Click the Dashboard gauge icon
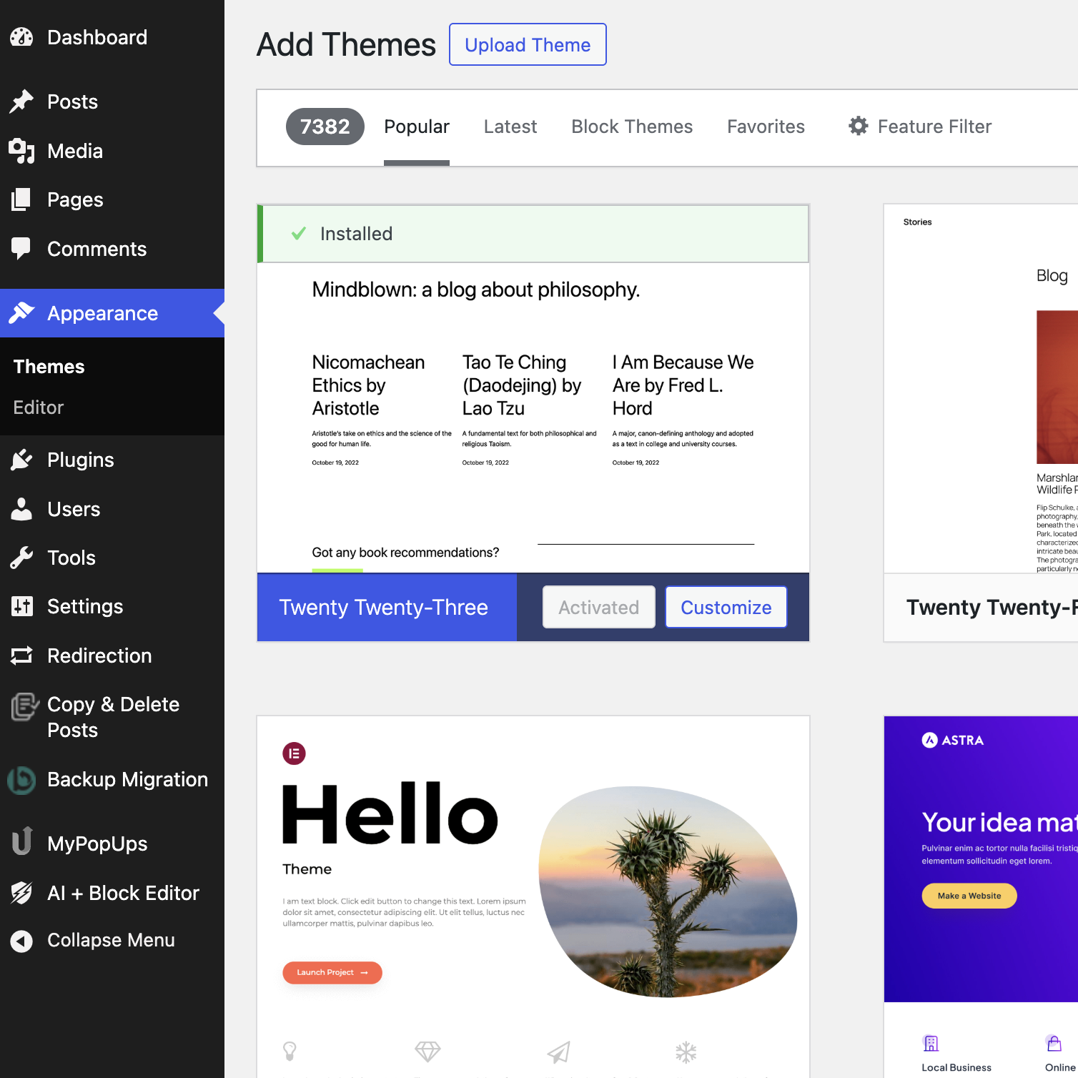The image size is (1078, 1078). point(21,37)
